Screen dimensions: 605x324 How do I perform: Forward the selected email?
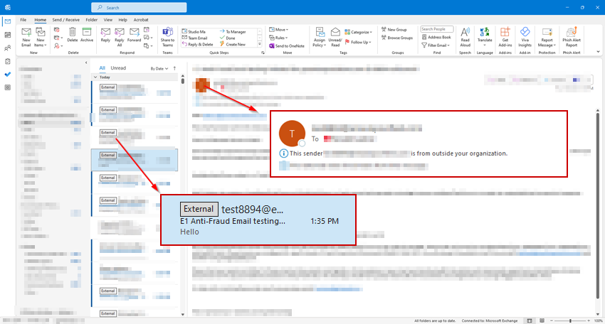[135, 35]
